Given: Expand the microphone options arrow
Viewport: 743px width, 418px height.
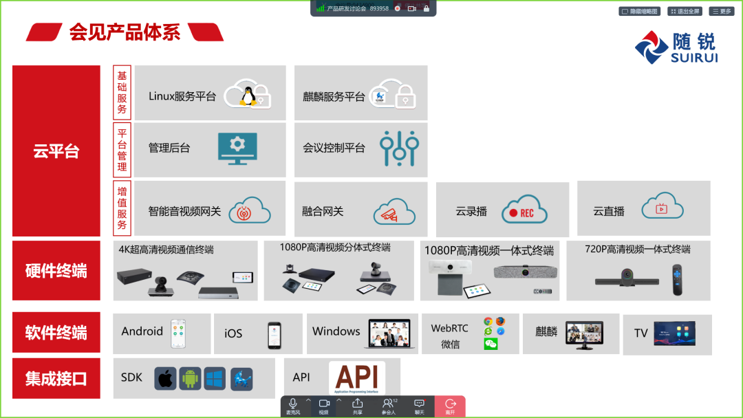Looking at the screenshot, I should pyautogui.click(x=308, y=401).
